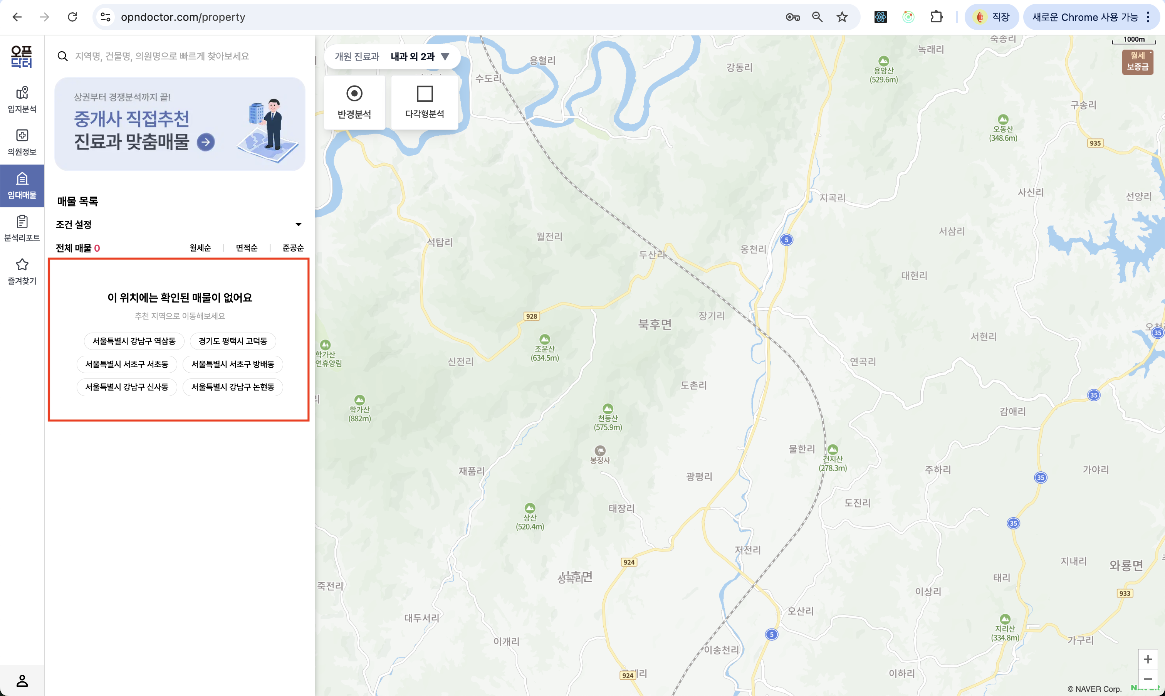Open the 의원정보 clinic info sidebar icon
The height and width of the screenshot is (696, 1165).
click(22, 142)
